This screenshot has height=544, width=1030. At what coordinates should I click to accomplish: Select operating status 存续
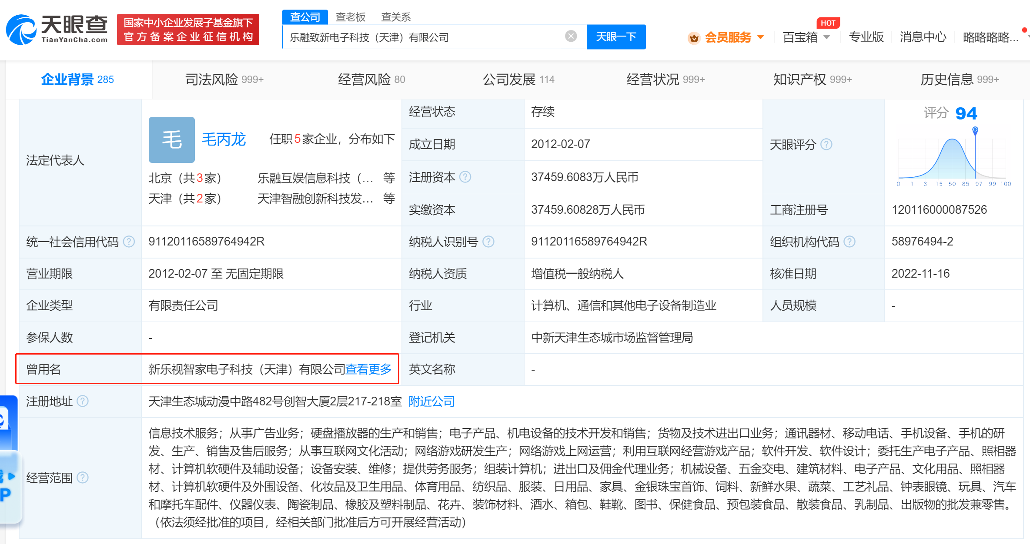pos(542,112)
